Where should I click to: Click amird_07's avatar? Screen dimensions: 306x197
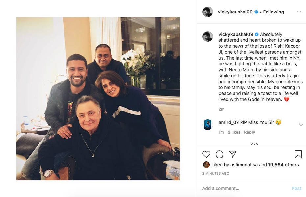click(207, 124)
